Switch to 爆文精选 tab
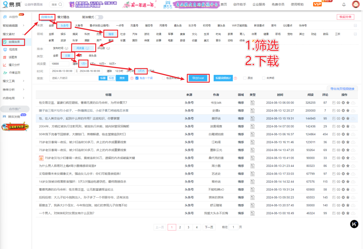The width and height of the screenshot is (363, 249). click(x=63, y=17)
